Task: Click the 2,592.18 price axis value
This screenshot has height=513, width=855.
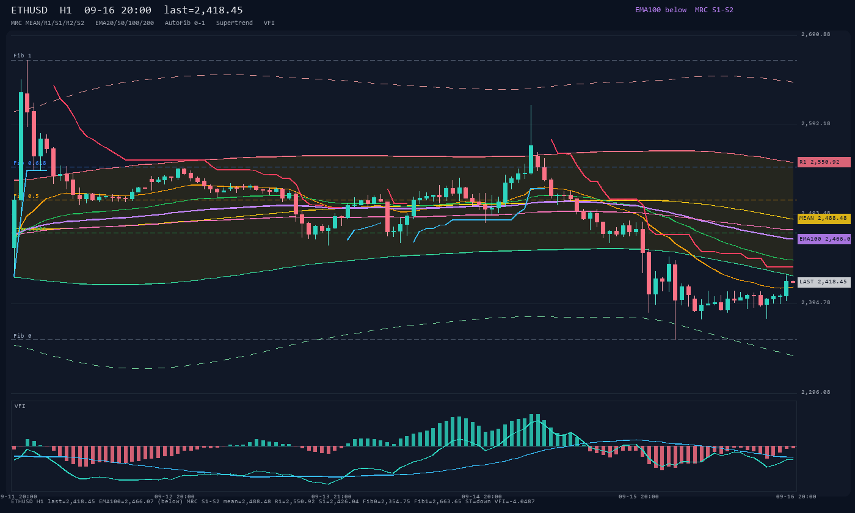Action: 816,123
